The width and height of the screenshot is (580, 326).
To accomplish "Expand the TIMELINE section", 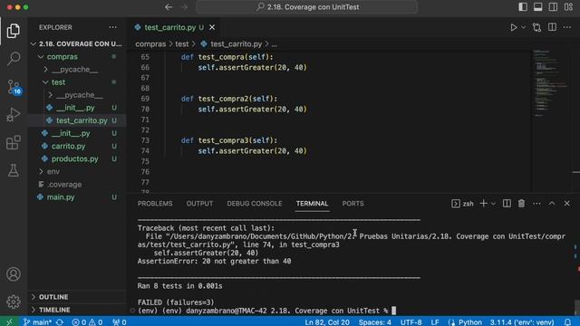I will 77,310.
